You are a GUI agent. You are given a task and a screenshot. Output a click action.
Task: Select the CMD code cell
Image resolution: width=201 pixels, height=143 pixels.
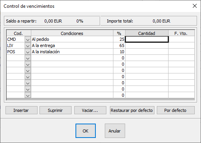point(16,39)
